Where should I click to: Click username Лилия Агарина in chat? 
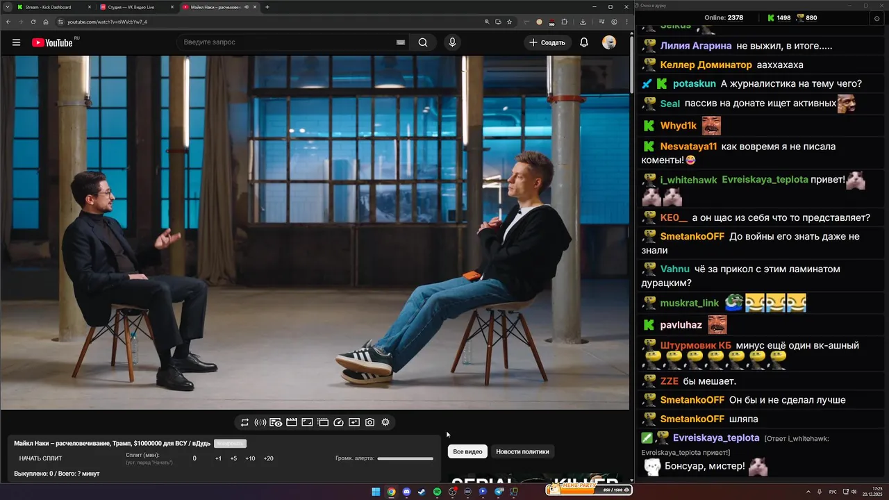tap(696, 46)
